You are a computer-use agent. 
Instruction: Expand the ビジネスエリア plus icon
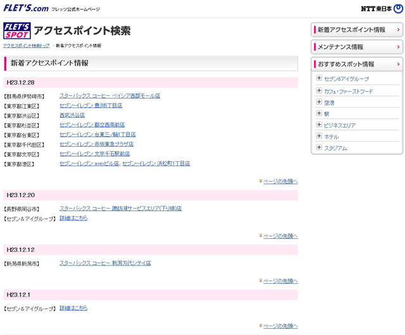click(319, 125)
